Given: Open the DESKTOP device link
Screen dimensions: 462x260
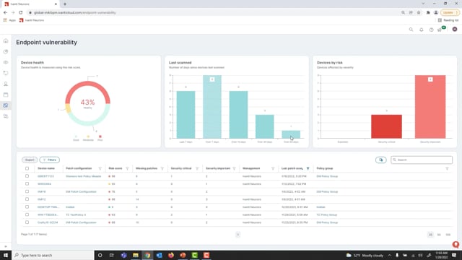Looking at the screenshot, I should click(x=48, y=207).
